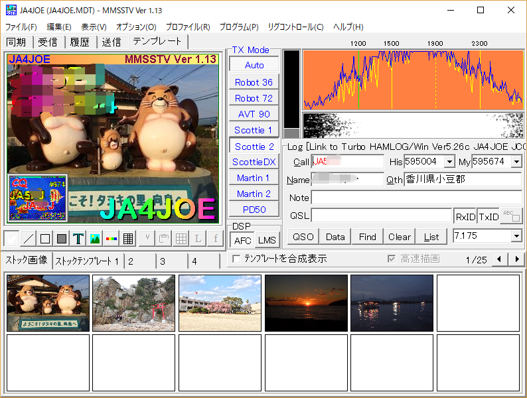
Task: Click the RxID button
Action: [x=465, y=217]
